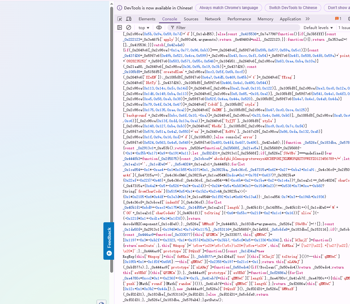Open the Performance tab

(x=239, y=19)
